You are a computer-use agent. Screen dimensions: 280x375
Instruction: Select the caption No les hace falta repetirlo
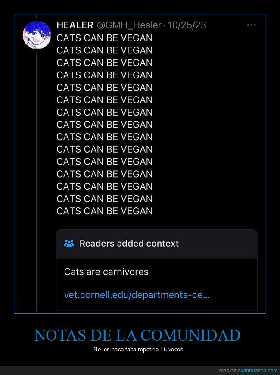140,350
